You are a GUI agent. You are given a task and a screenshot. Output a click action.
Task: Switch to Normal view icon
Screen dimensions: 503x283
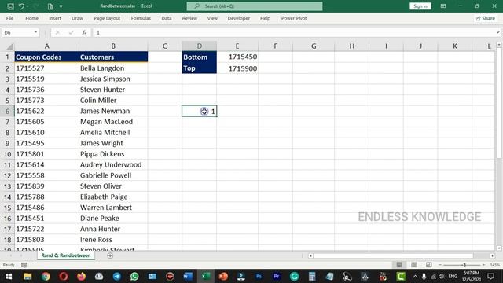click(399, 265)
